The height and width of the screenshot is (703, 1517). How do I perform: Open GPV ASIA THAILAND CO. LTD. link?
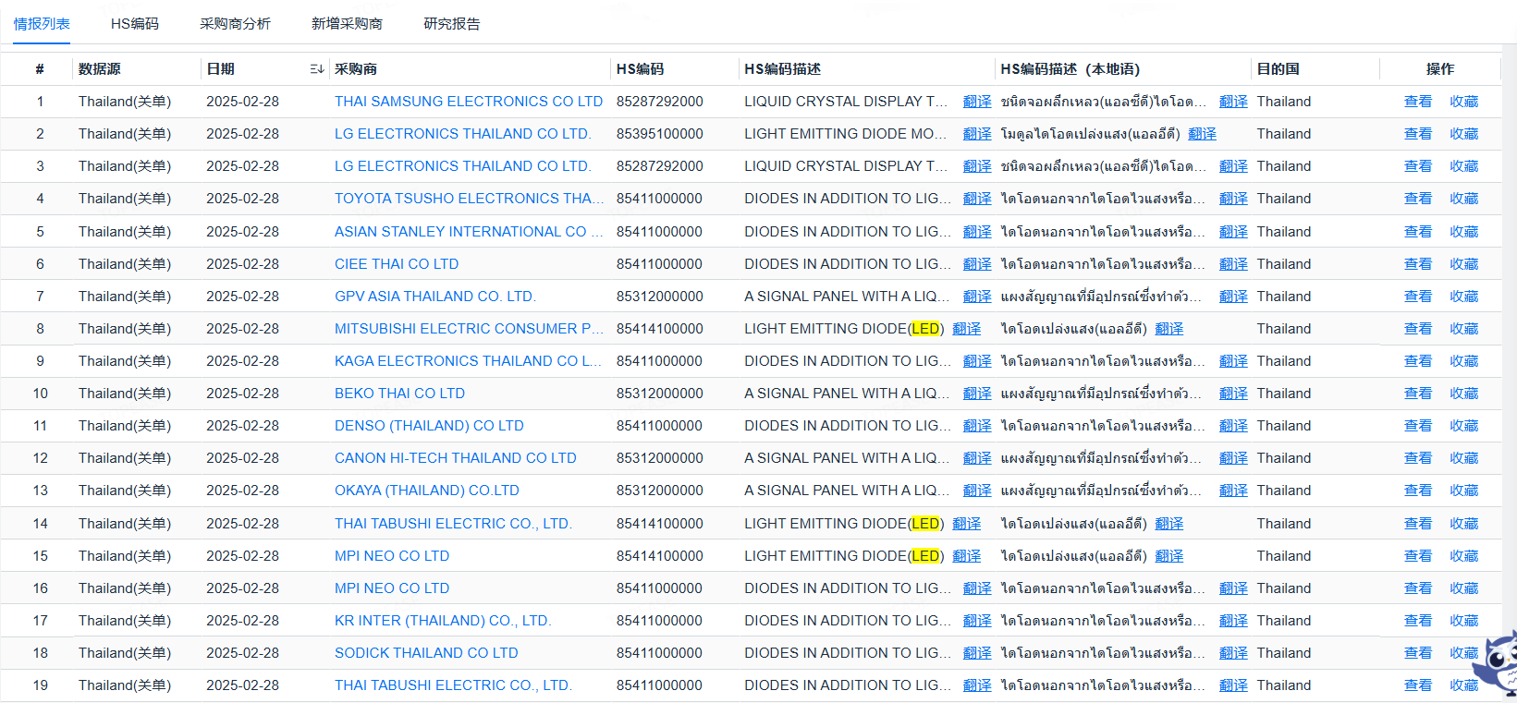tap(434, 297)
